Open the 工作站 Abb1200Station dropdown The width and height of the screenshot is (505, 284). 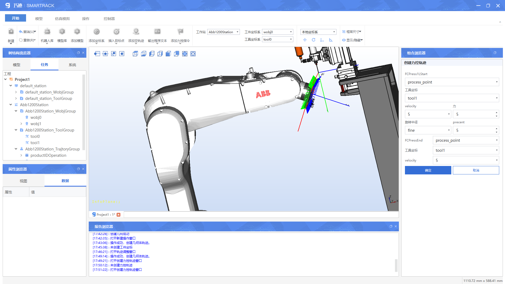tap(224, 32)
